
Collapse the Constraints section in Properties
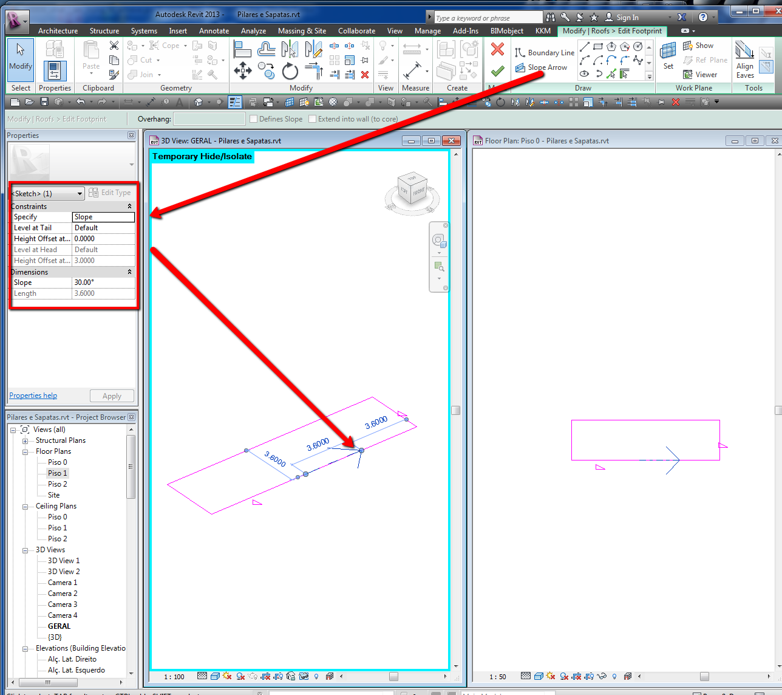(129, 207)
